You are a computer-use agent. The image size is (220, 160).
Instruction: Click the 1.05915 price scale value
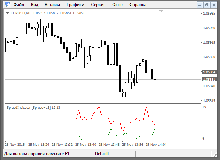[209, 42]
